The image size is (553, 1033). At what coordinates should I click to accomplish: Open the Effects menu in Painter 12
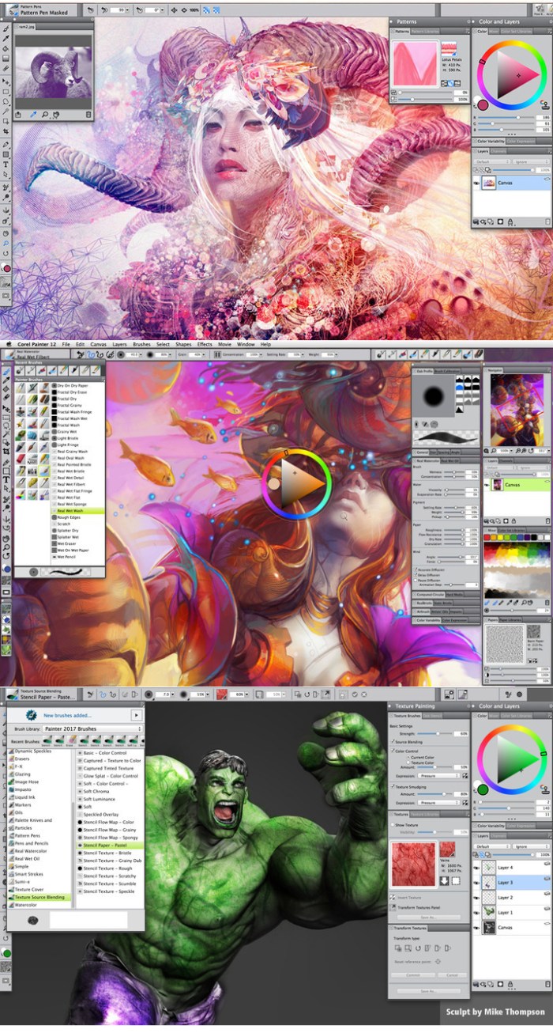tap(205, 344)
